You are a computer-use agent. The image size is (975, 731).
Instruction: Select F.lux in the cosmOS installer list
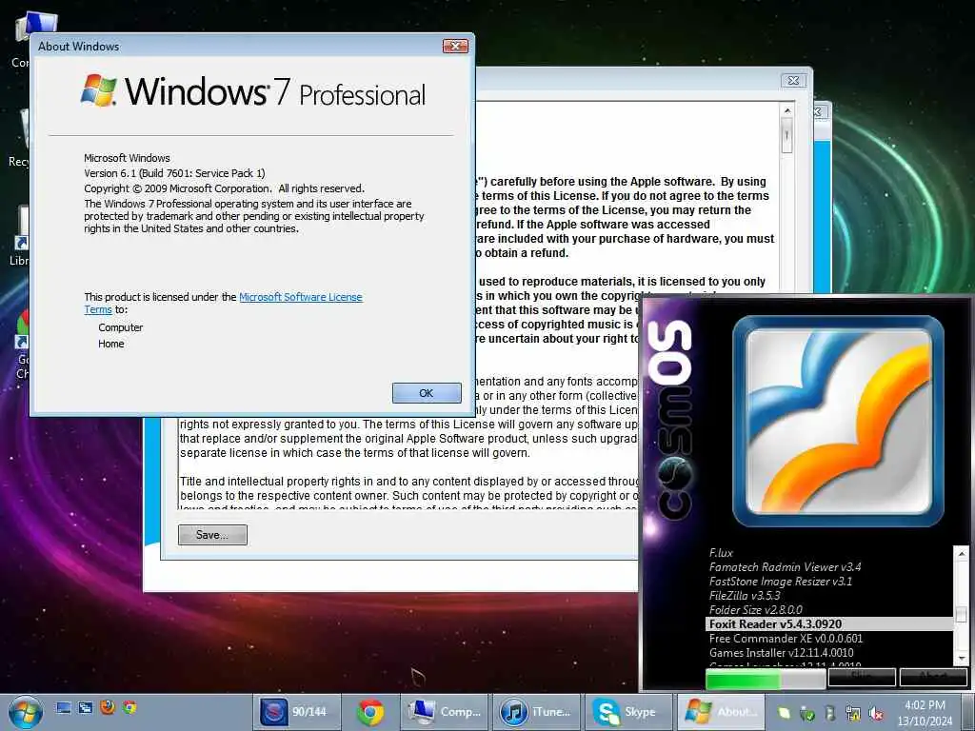722,553
